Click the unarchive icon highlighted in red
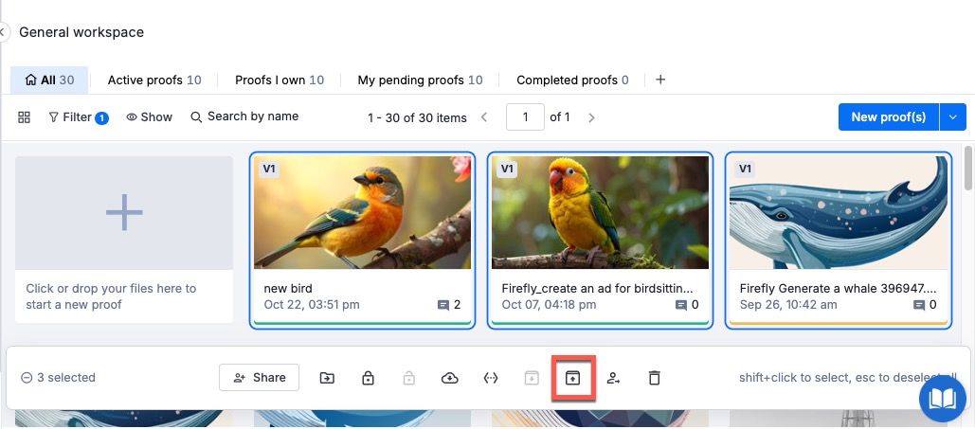Viewport: 975px width, 429px height. click(572, 378)
